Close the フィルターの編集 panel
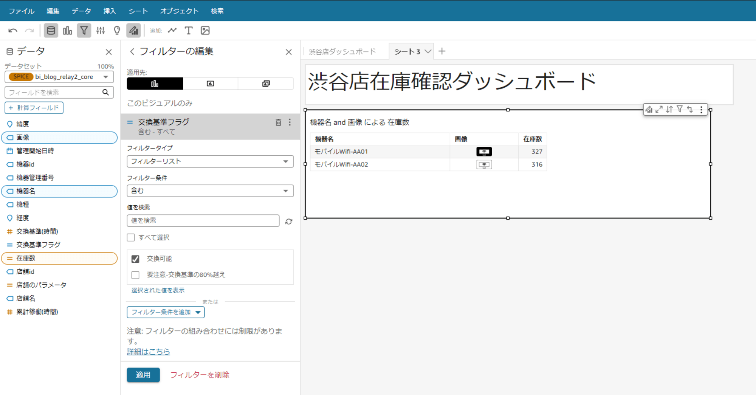Viewport: 756px width, 395px height. 289,52
